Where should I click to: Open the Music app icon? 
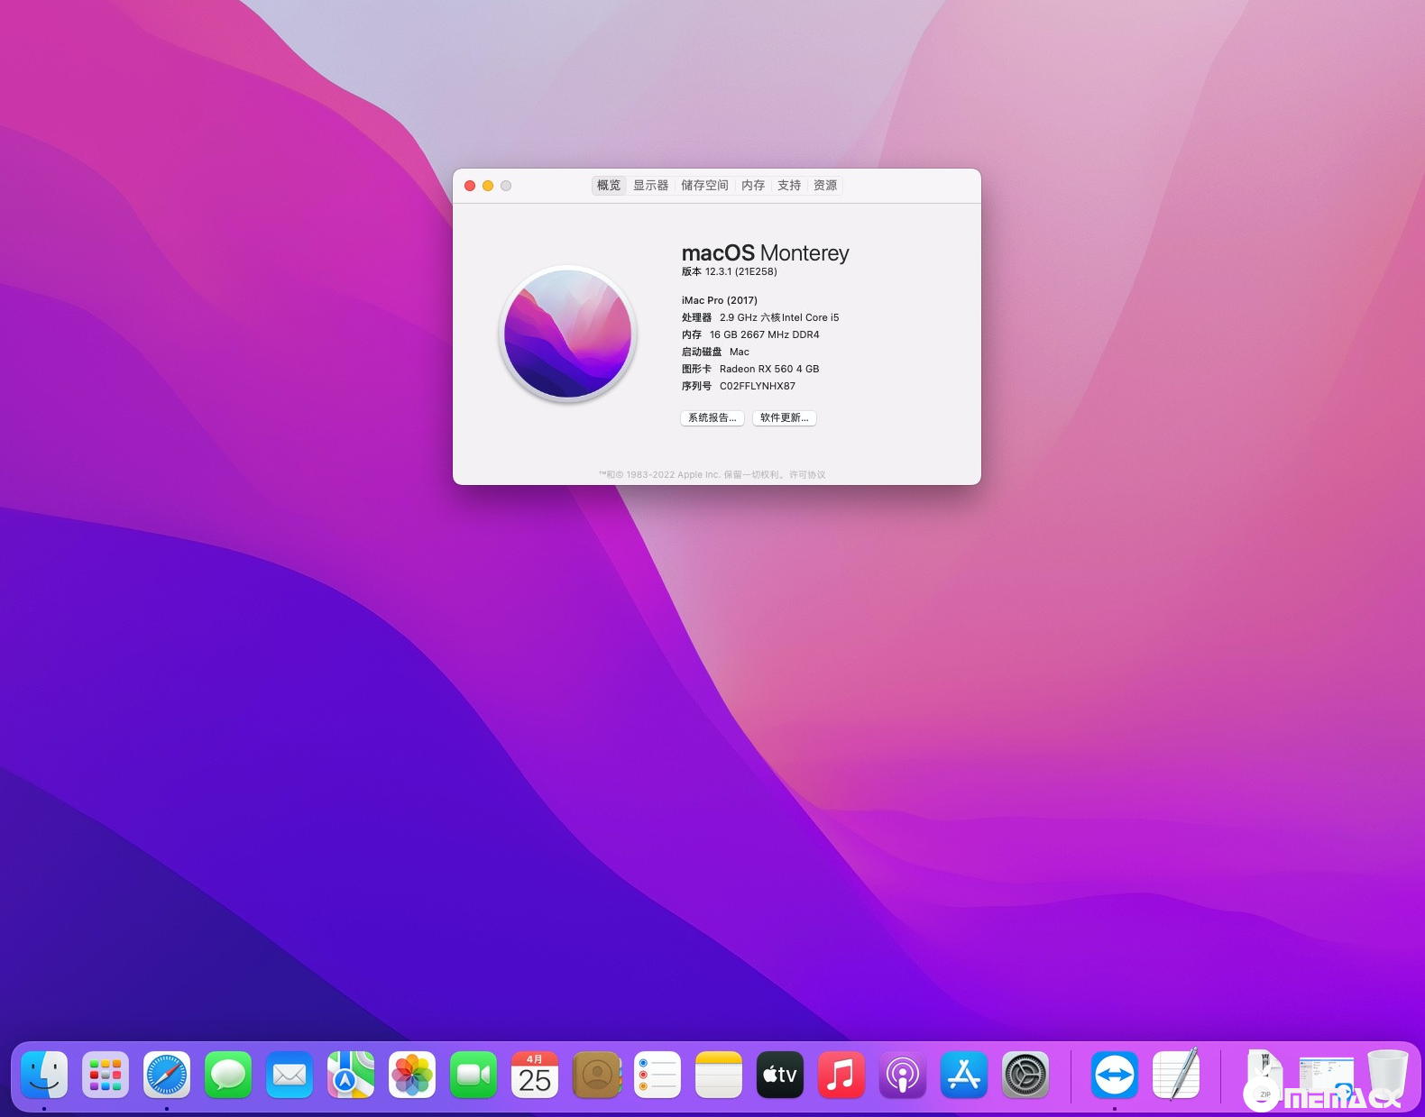coord(841,1075)
